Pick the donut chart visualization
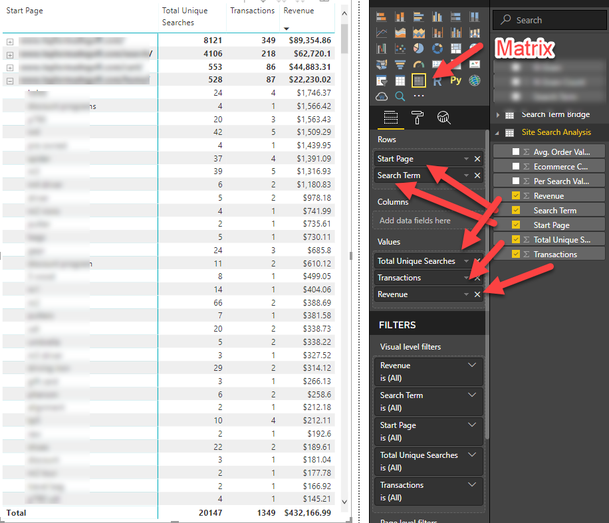Screen dimensions: 609x523 pos(437,49)
